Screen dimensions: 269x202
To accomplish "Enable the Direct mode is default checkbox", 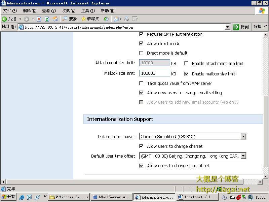I will click(141, 53).
